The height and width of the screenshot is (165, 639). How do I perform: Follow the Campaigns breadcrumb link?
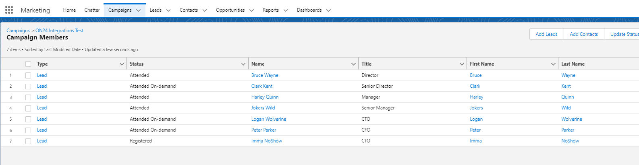(18, 31)
